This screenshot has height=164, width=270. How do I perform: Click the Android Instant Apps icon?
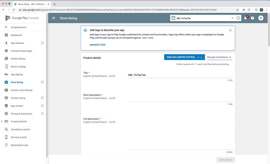[x=6, y=51]
